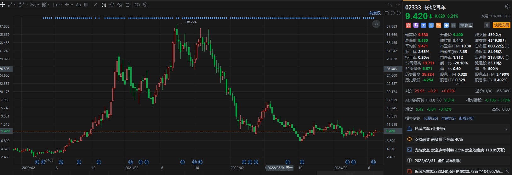Open the 认股(26) warrants tab
The width and height of the screenshot is (512, 175).
(430, 118)
